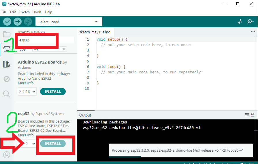
Task: Open the user account profile icon
Action: pyautogui.click(x=7, y=155)
